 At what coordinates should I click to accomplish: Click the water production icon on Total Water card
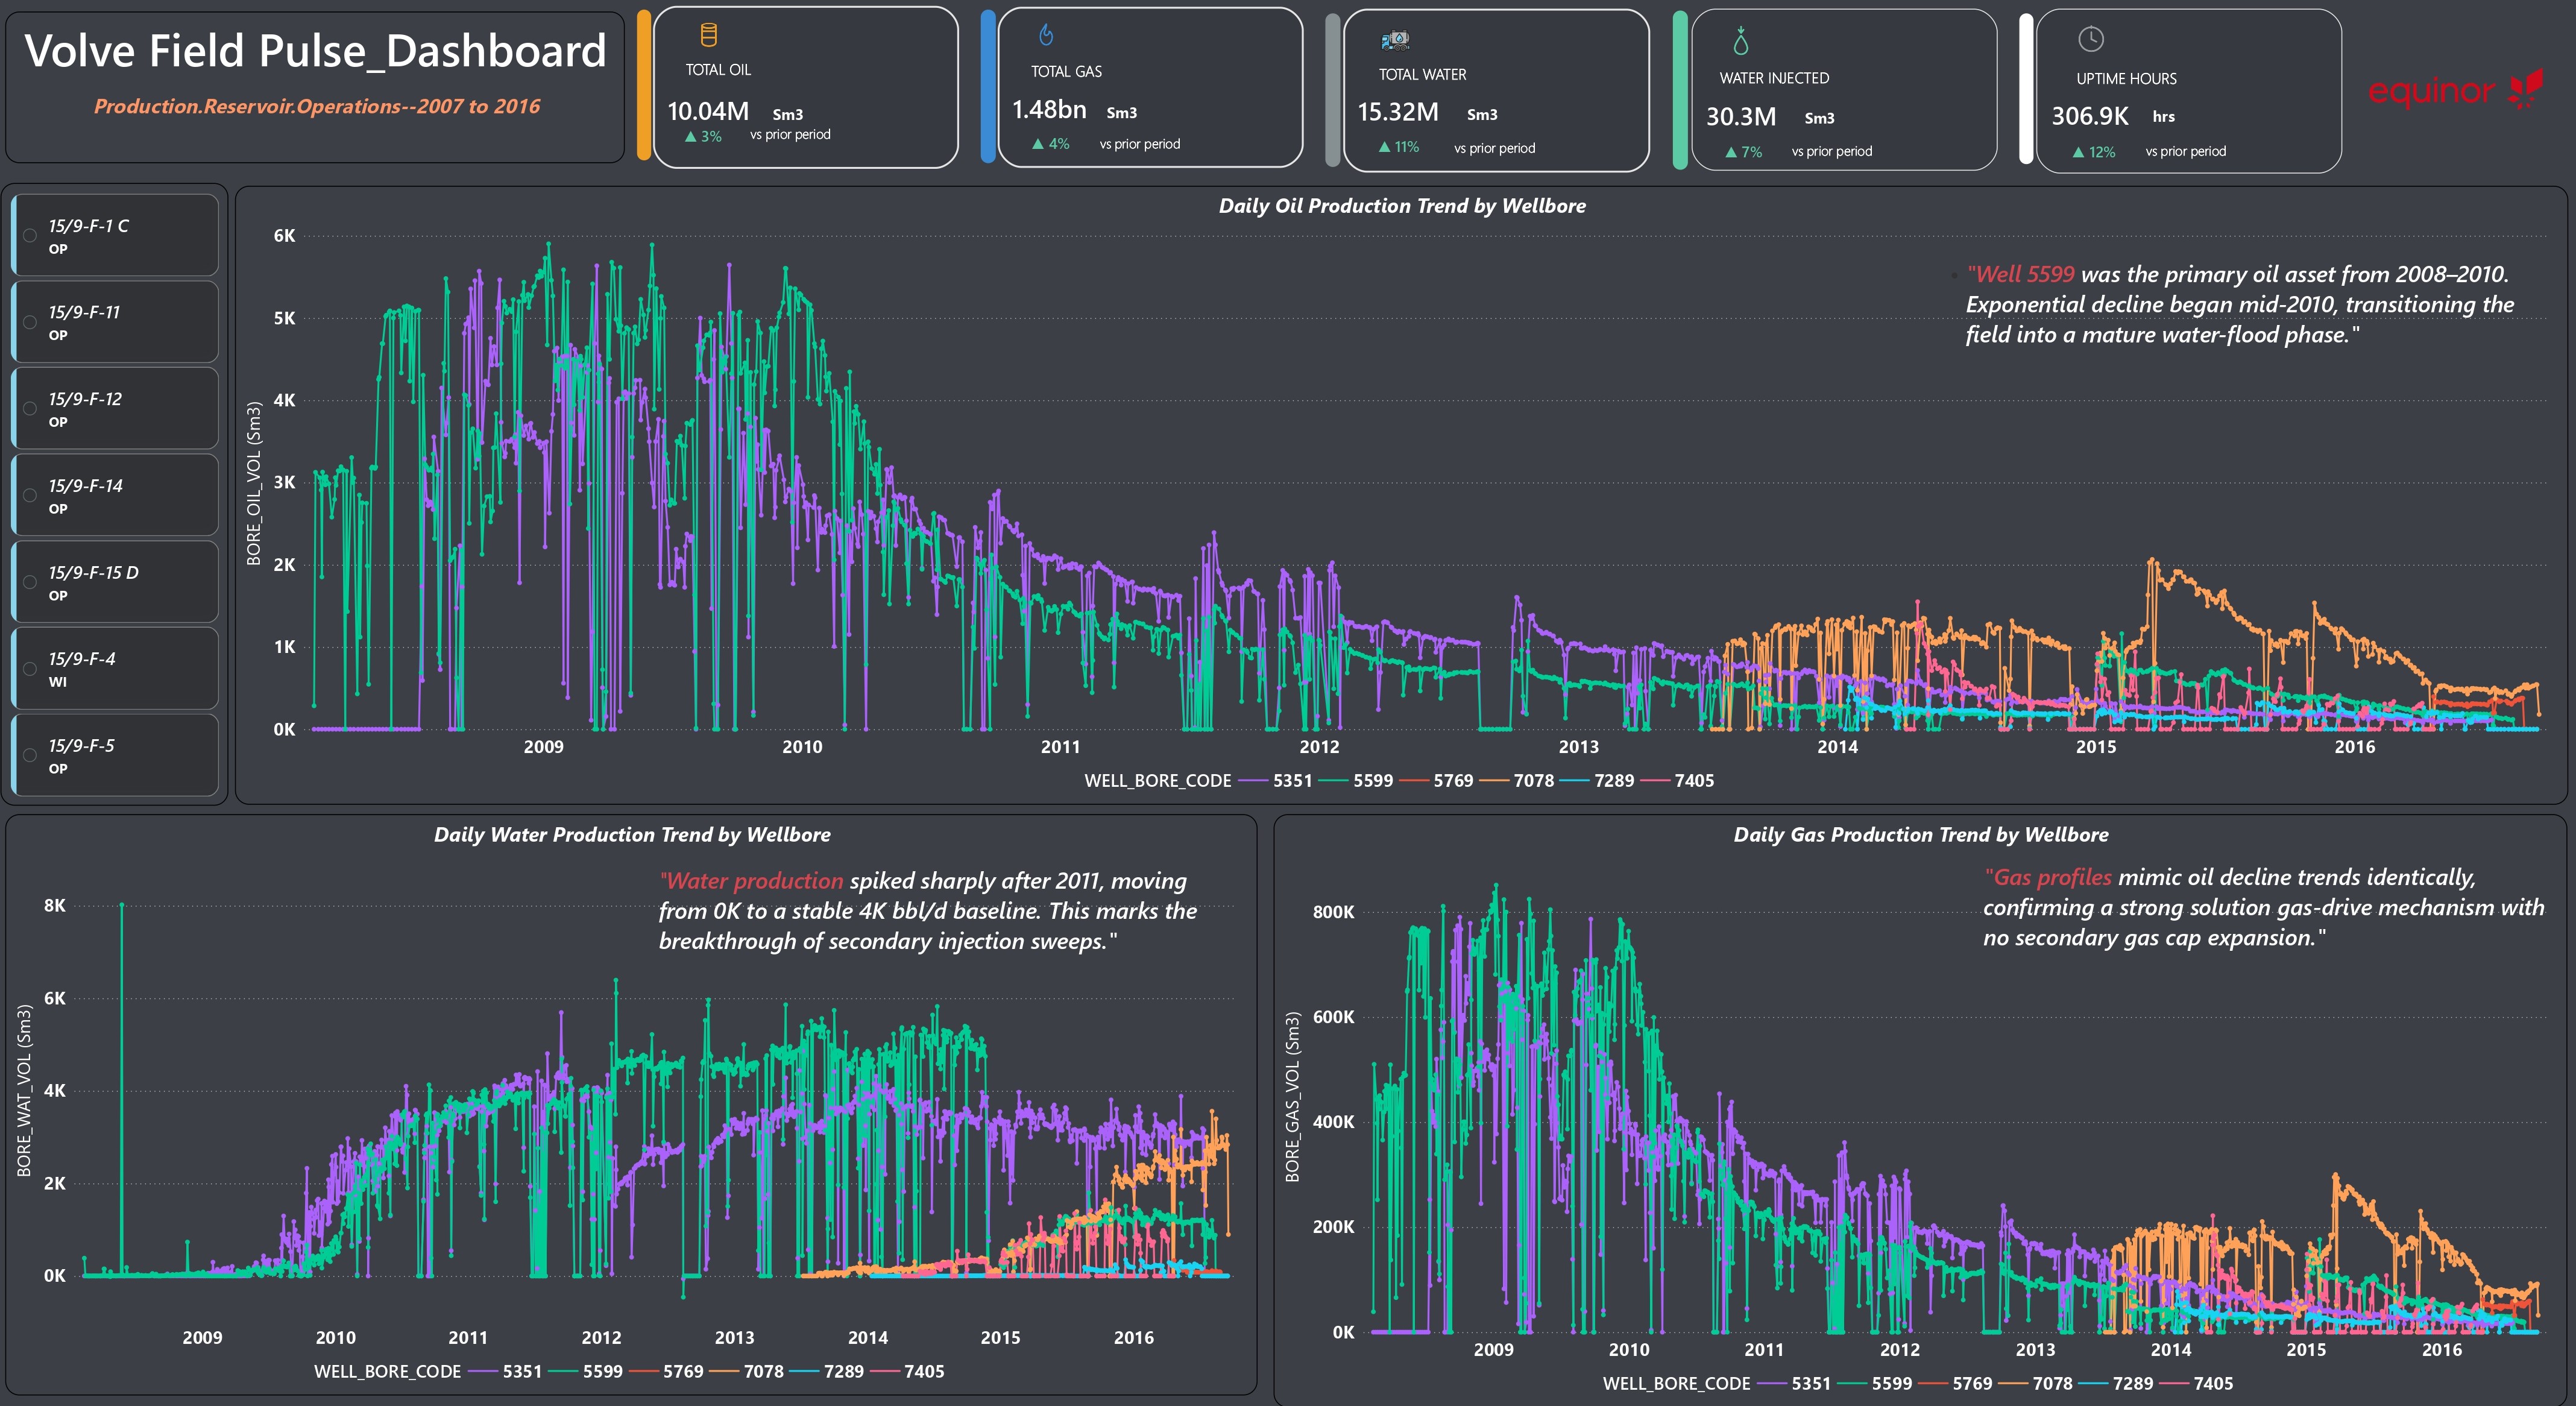(x=1394, y=40)
